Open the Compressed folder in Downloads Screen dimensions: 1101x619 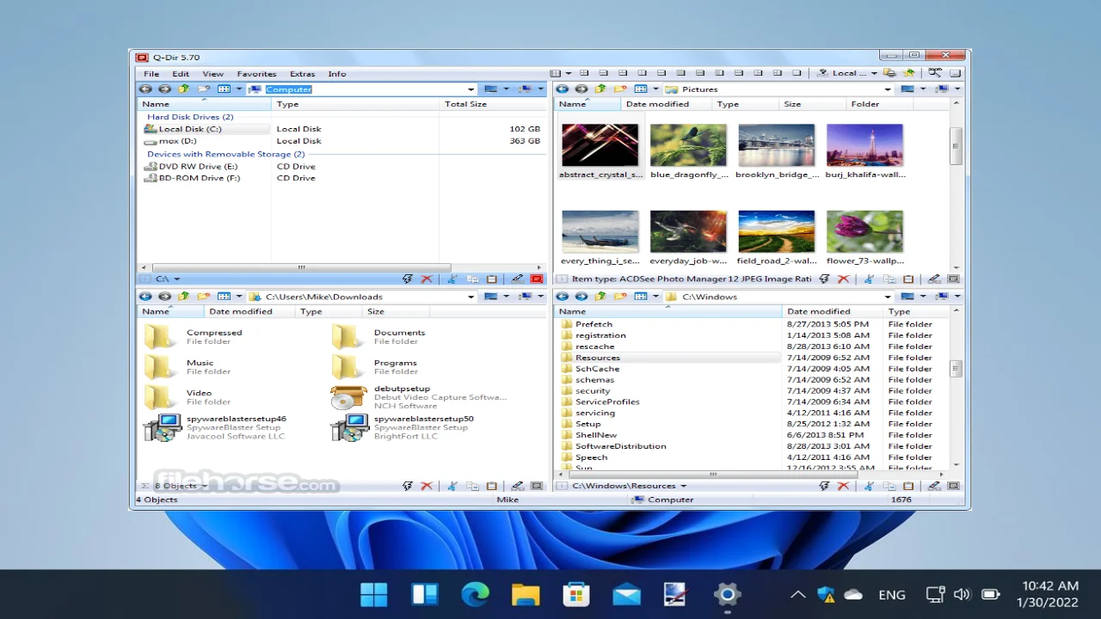click(x=193, y=336)
